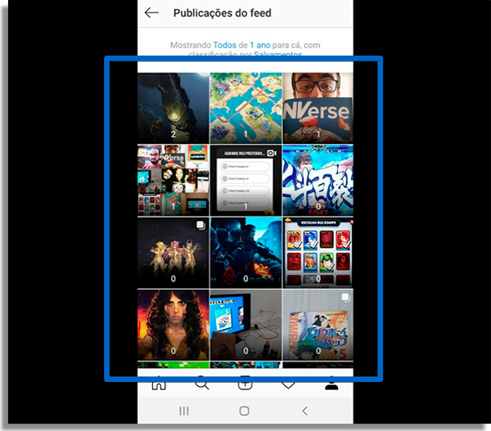This screenshot has height=431, width=491.
Task: Go back using the arrow beside Publicações do feed
Action: click(152, 13)
